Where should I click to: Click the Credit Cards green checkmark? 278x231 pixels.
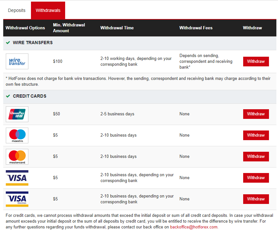click(x=8, y=96)
